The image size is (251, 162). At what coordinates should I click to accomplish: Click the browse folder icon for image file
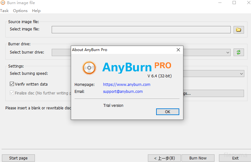[x=239, y=30]
